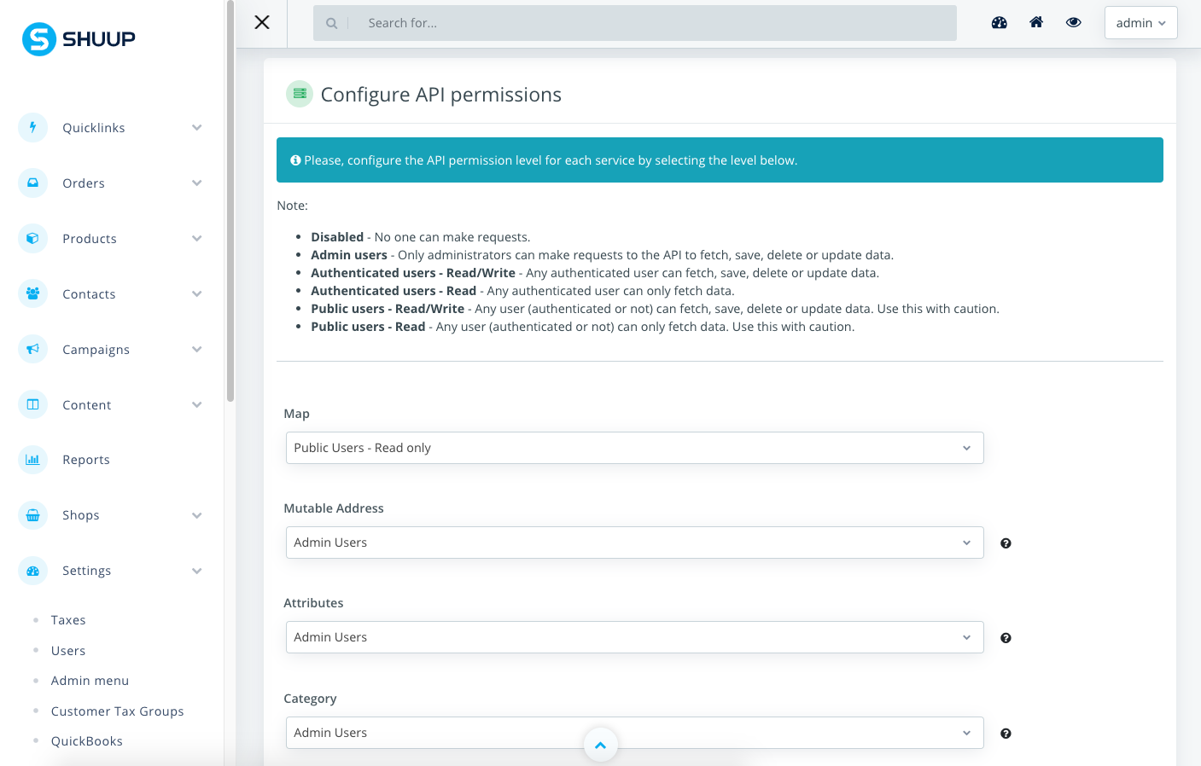Click help icon beside Mutable Address
Image resolution: width=1201 pixels, height=766 pixels.
pos(1006,543)
